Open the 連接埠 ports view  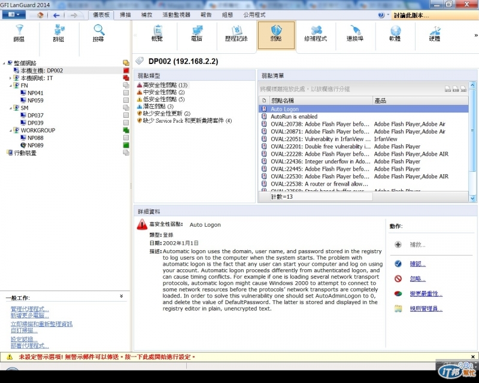click(x=355, y=34)
